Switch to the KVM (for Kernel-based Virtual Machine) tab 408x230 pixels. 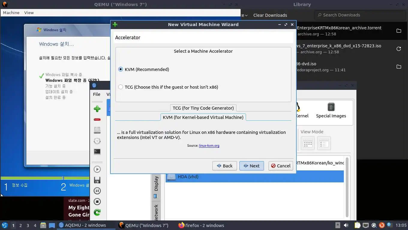click(x=203, y=117)
